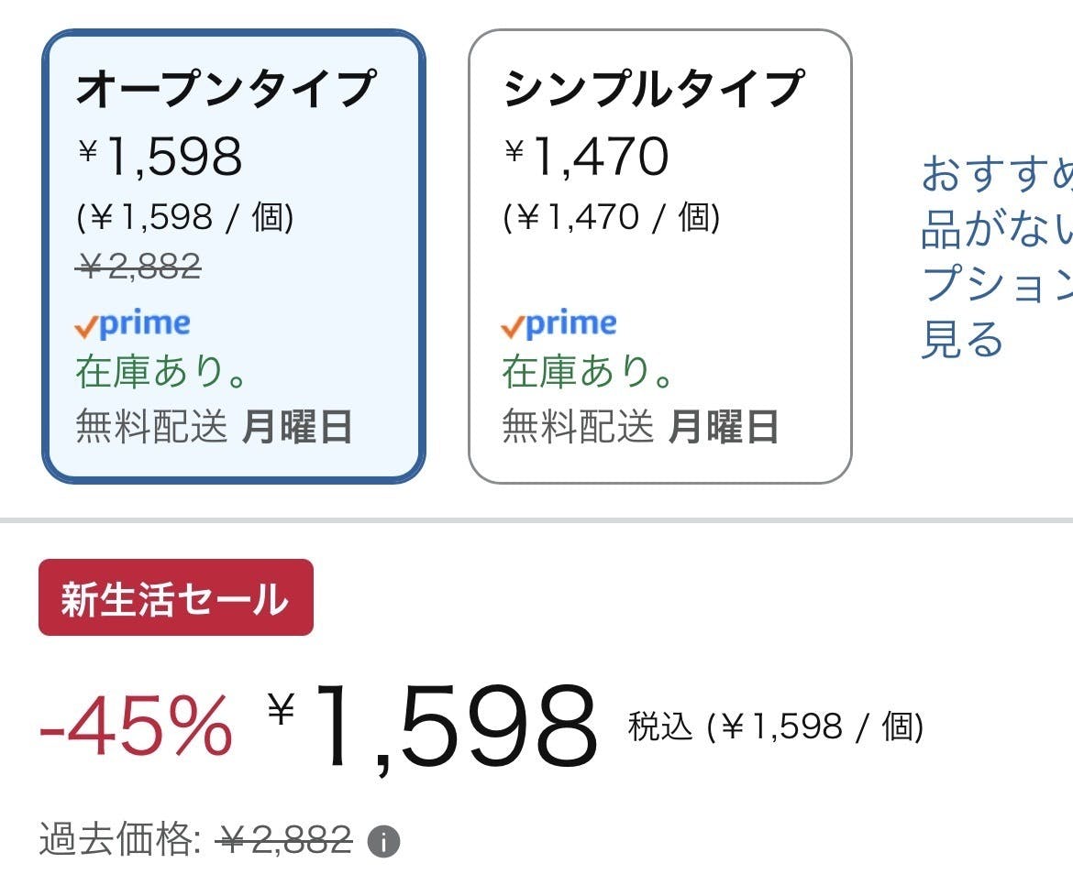Select the オープンタイプ option title
The image size is (1073, 885).
point(226,89)
